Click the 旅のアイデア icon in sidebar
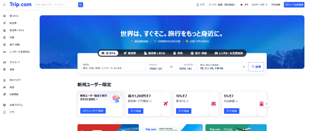 coord(5,80)
